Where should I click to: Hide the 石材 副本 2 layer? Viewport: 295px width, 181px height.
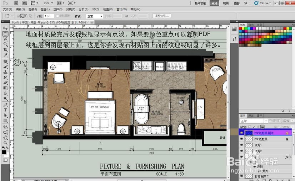241,176
